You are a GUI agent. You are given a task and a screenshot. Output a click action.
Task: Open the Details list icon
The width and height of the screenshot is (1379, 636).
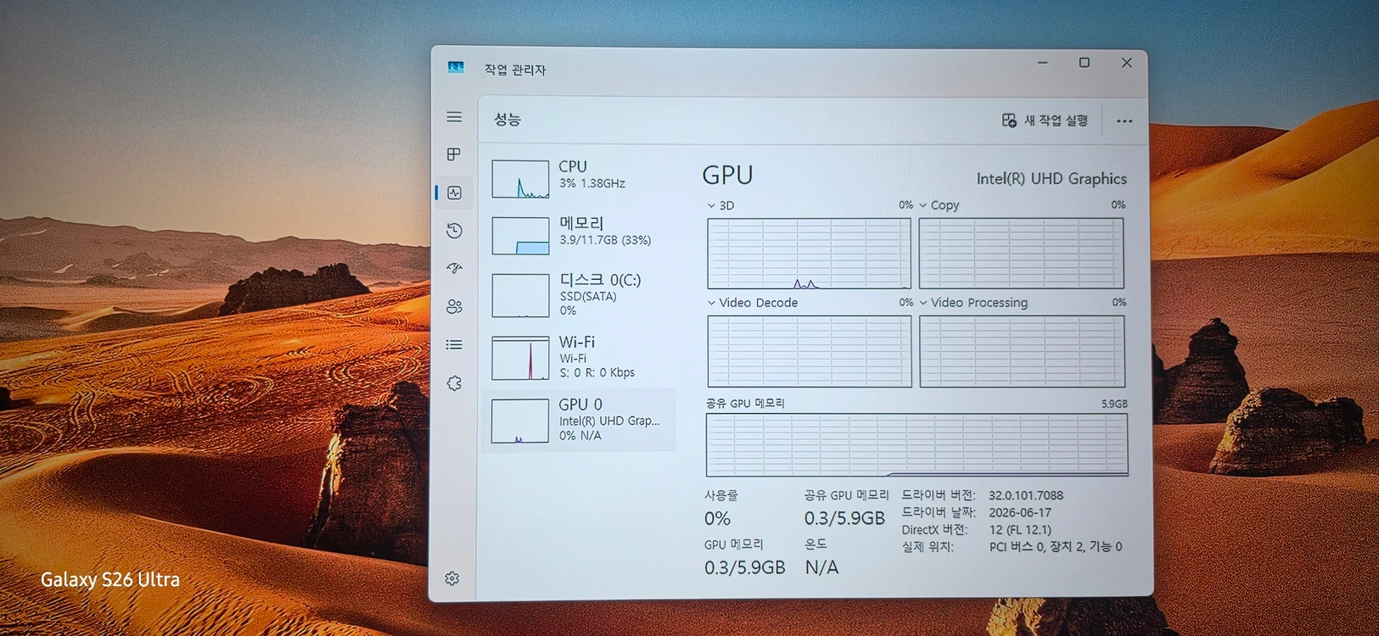(x=454, y=344)
